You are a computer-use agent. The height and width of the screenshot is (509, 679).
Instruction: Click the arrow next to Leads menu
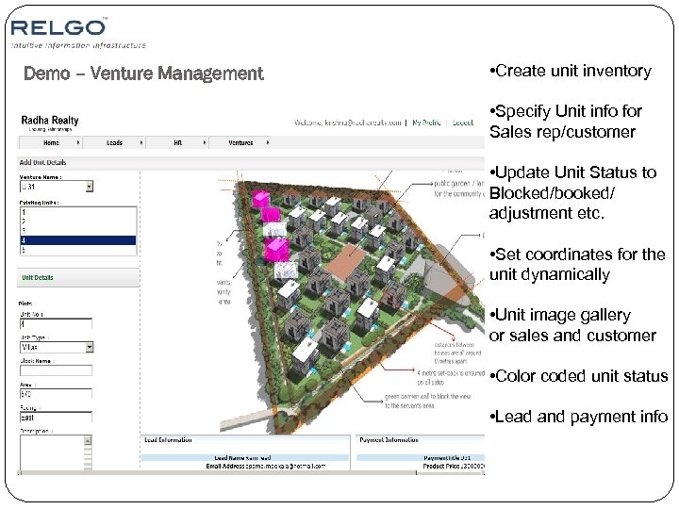point(141,142)
